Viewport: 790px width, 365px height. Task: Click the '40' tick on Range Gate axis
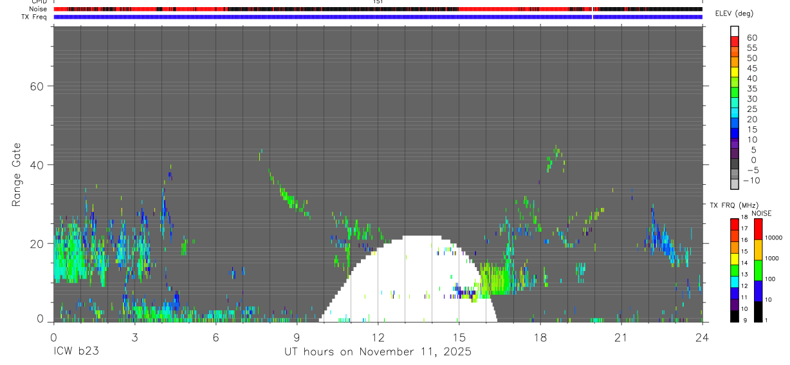pos(38,165)
